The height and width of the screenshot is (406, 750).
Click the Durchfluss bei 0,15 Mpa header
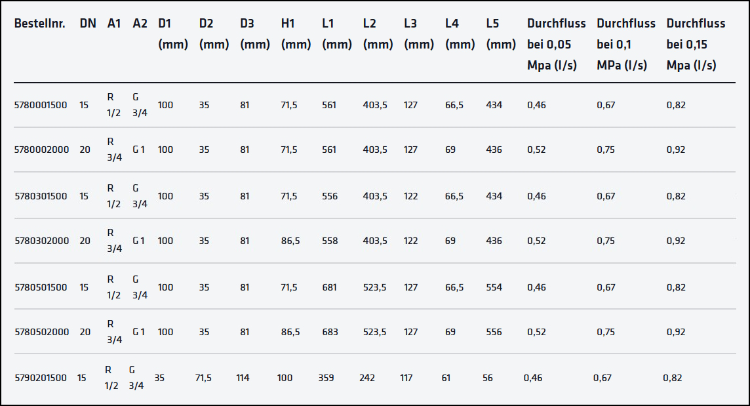coord(696,45)
